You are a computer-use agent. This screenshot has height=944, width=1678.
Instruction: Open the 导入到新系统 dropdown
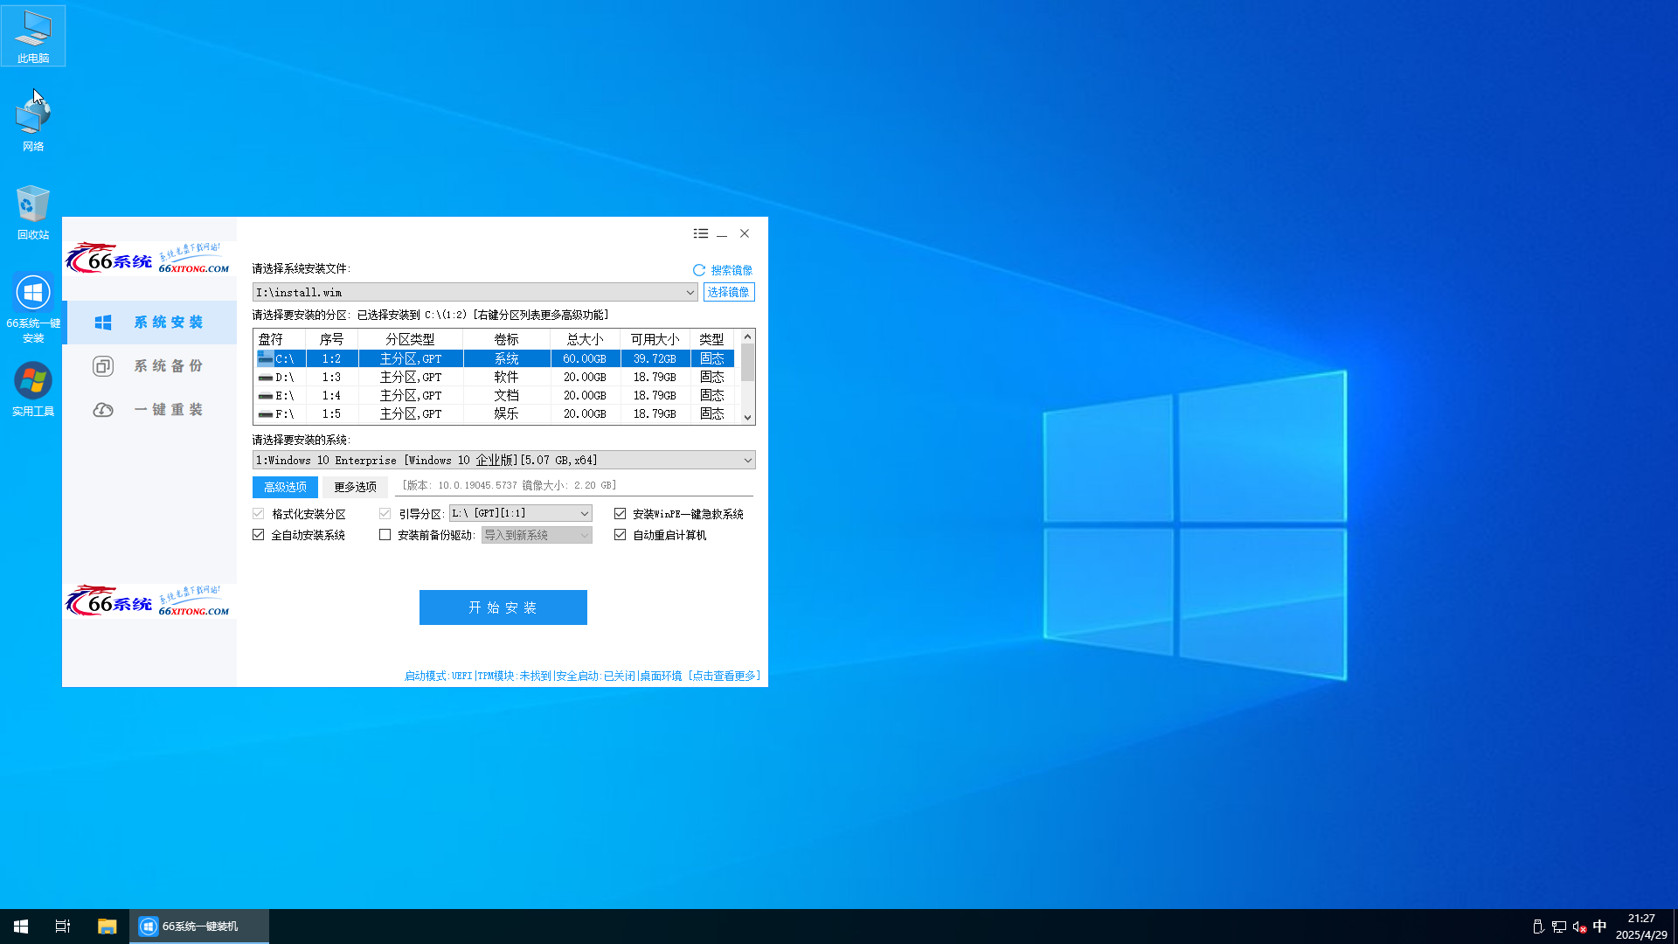[x=537, y=535]
